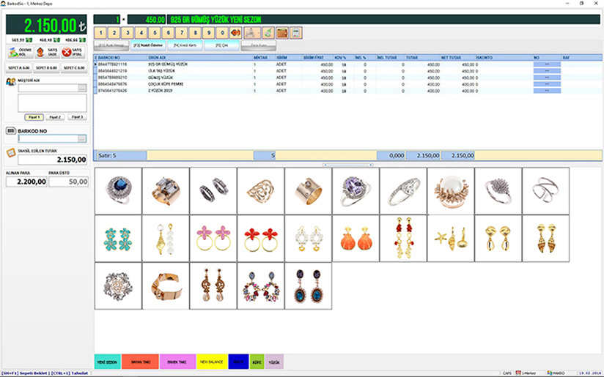Screen dimensions: 604x377
Task: Open the BAYAN TAKI category tab
Action: [x=140, y=362]
